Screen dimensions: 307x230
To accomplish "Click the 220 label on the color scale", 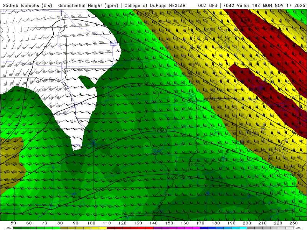I will [278, 223].
